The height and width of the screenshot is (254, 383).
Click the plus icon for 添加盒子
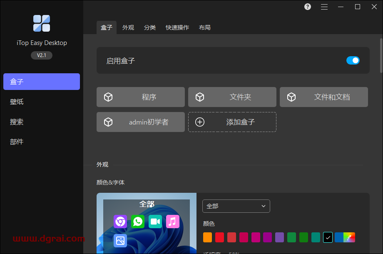pos(200,122)
